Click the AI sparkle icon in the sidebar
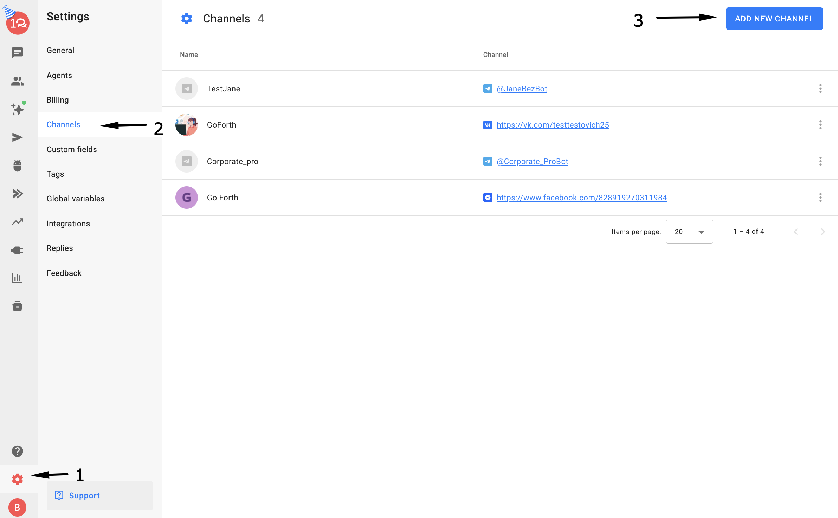The width and height of the screenshot is (838, 518). tap(17, 109)
